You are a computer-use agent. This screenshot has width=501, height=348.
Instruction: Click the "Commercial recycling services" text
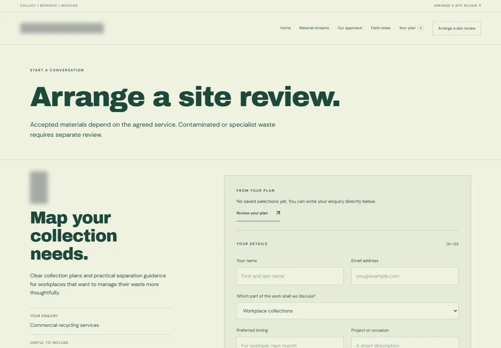point(65,325)
